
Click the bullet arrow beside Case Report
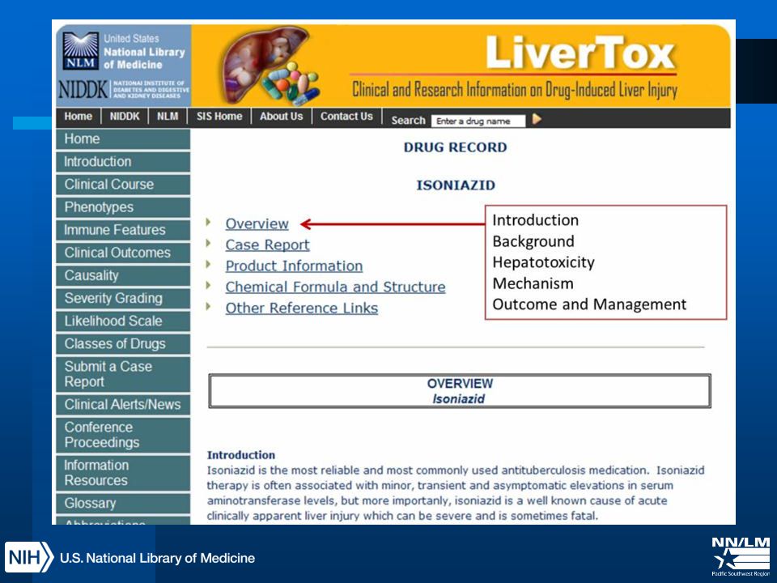click(209, 243)
